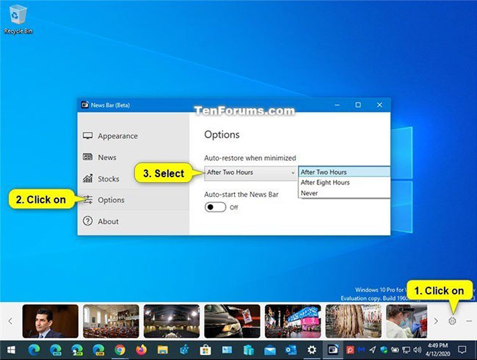The height and width of the screenshot is (360, 477).
Task: Click the taskbar clock showing 4:49 PM
Action: click(438, 350)
